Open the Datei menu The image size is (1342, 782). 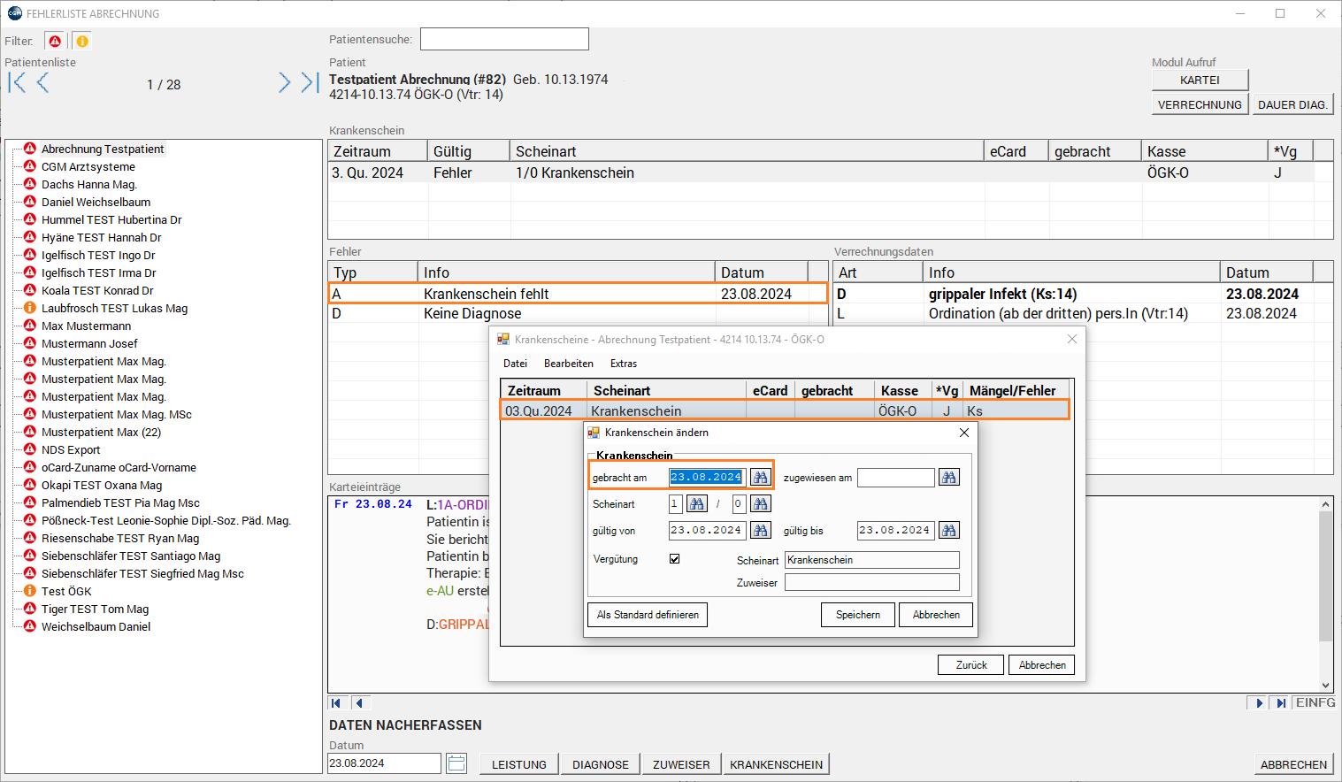click(515, 364)
